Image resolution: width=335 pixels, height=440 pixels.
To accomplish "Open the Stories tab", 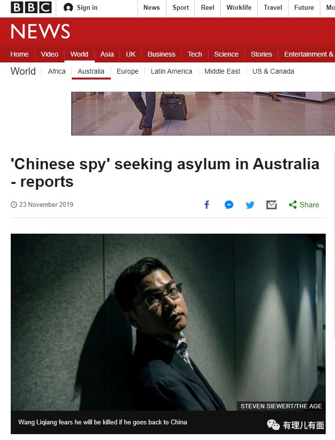I will tap(261, 54).
